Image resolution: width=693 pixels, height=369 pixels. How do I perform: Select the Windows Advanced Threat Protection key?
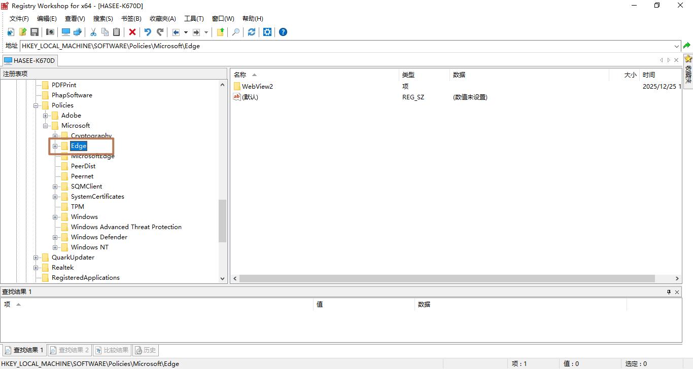(x=126, y=227)
